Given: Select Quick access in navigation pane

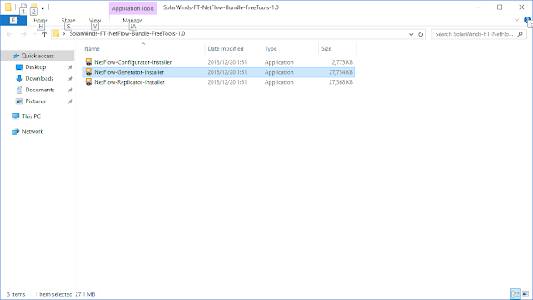Looking at the screenshot, I should [37, 56].
